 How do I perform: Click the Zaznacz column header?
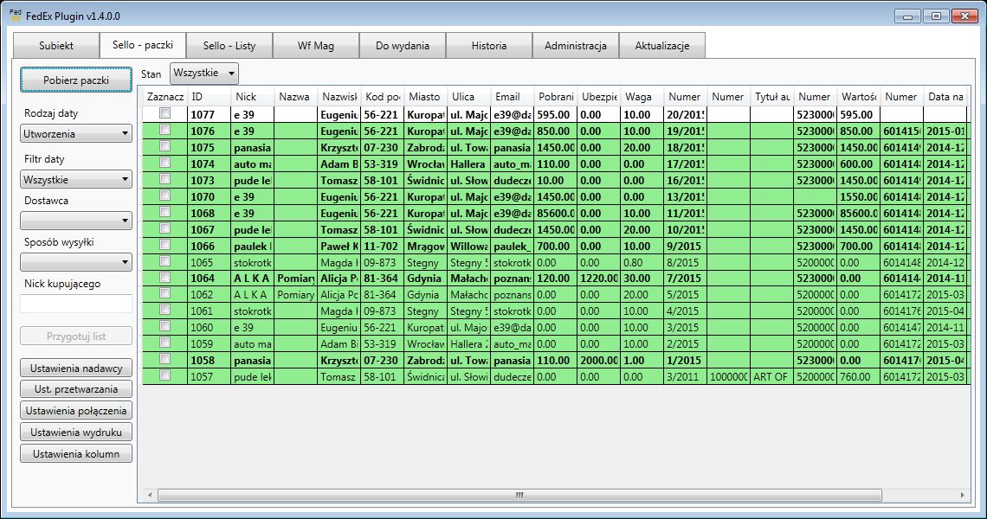pos(164,96)
